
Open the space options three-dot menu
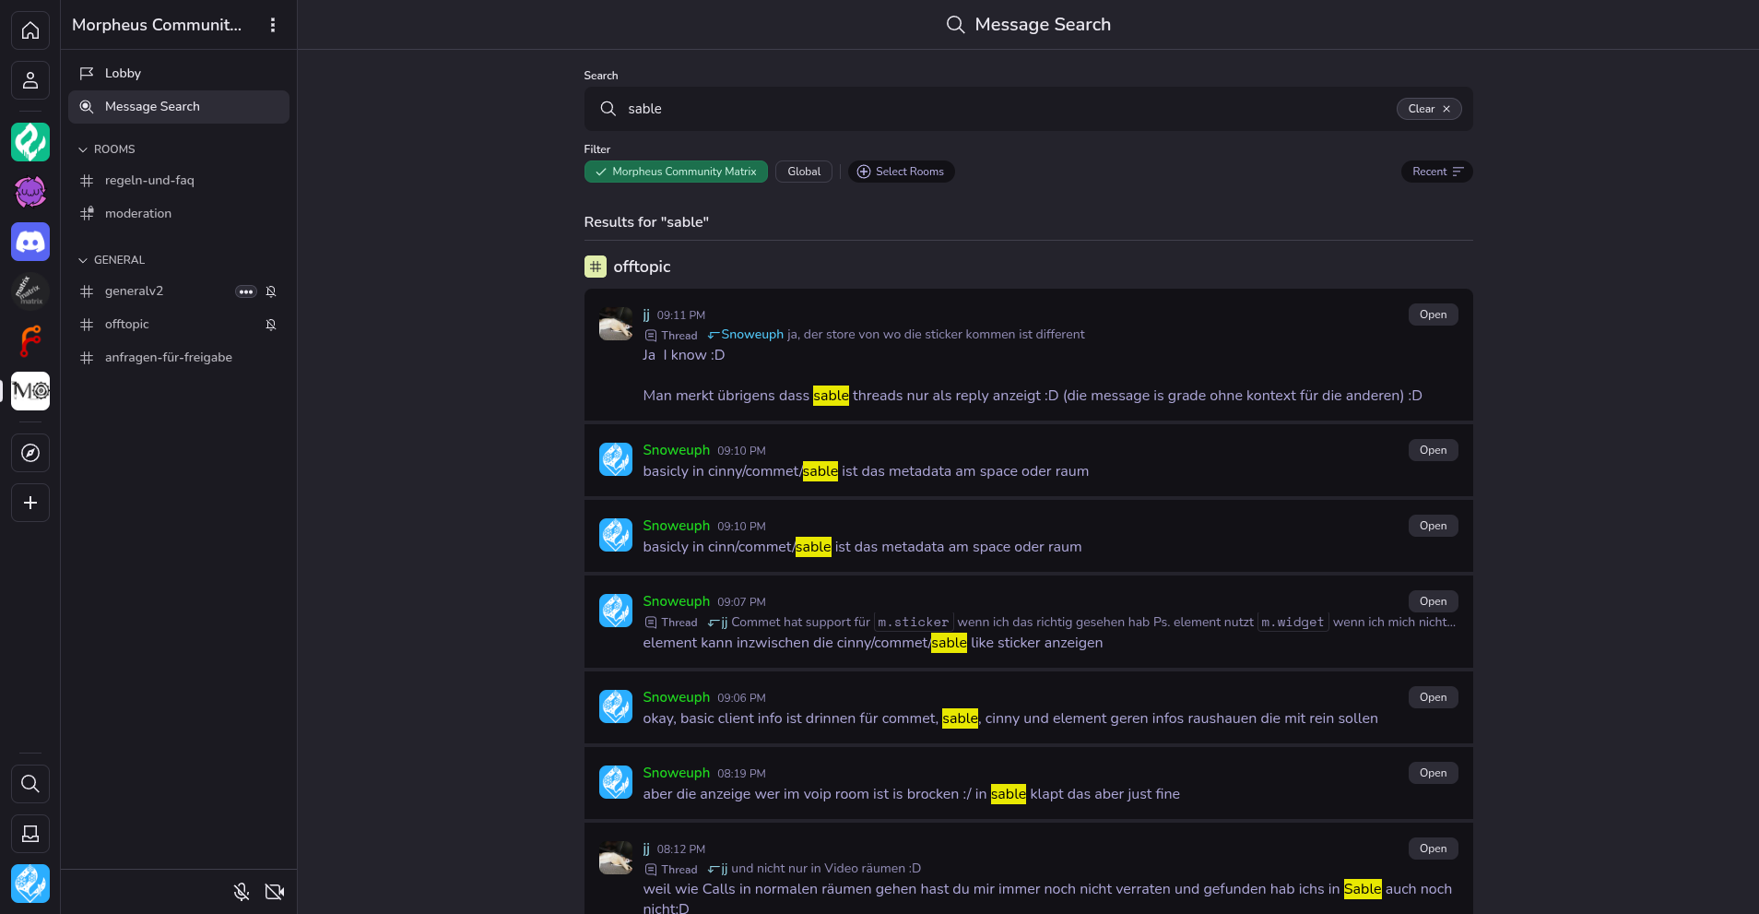click(x=273, y=25)
